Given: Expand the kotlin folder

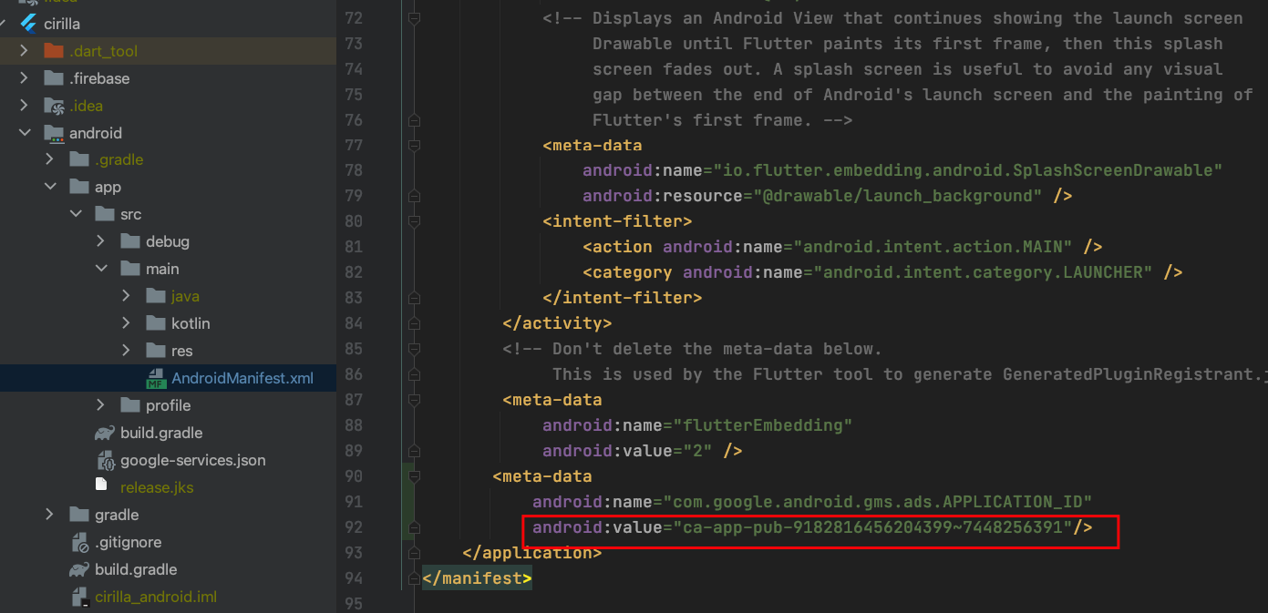Looking at the screenshot, I should pos(126,323).
